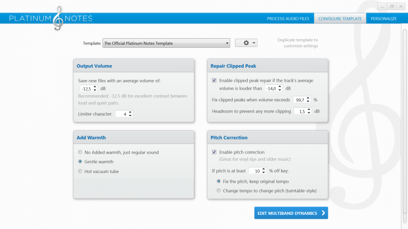Select the Configure Template tab
Image resolution: width=408 pixels, height=229 pixels.
[x=340, y=18]
